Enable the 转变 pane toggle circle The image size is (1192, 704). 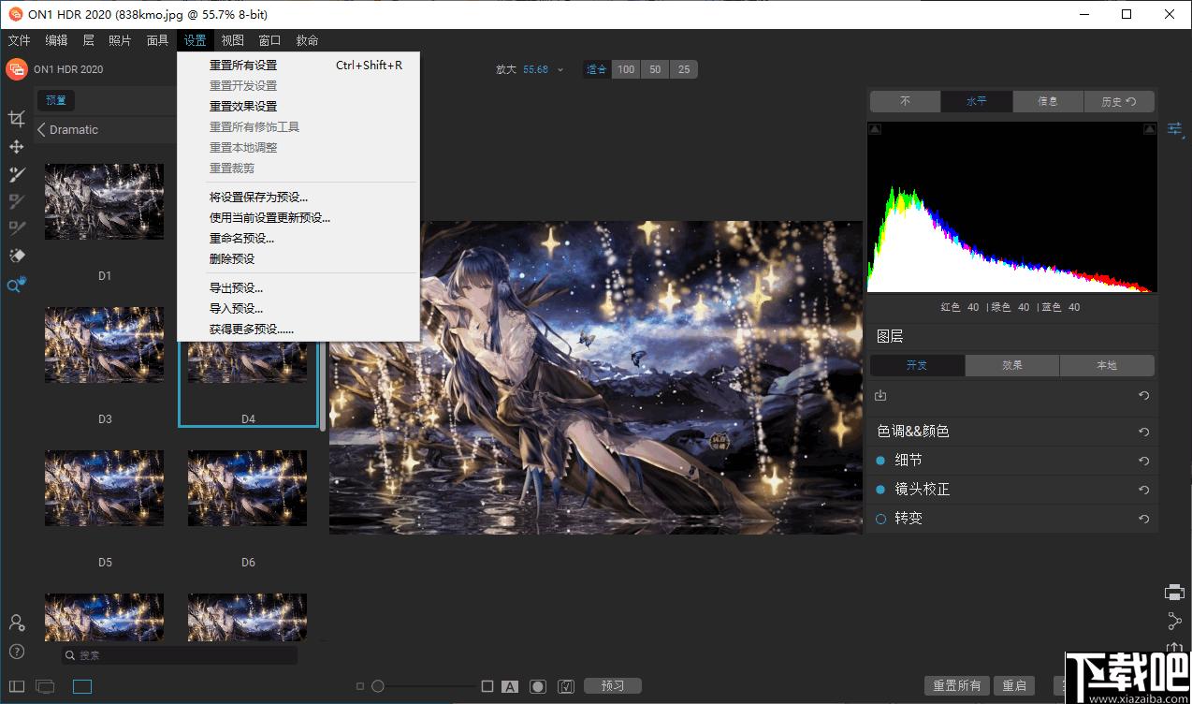(x=880, y=519)
